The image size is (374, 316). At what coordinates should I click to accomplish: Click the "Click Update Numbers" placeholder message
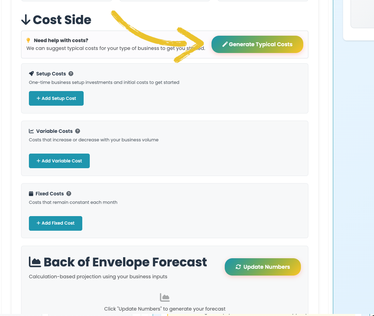pos(165,309)
